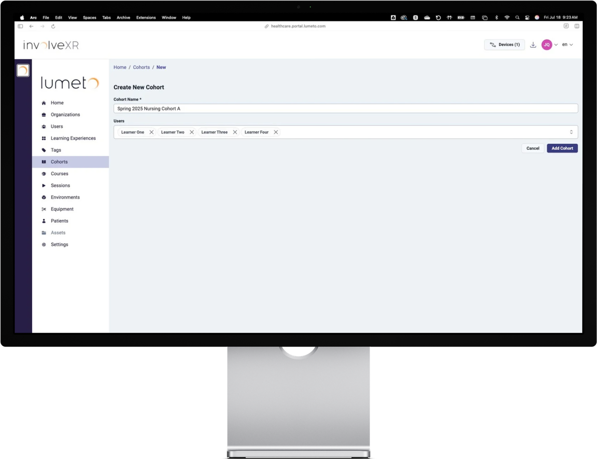Click the JQ user avatar
Viewport: 597px width, 459px height.
[x=547, y=45]
